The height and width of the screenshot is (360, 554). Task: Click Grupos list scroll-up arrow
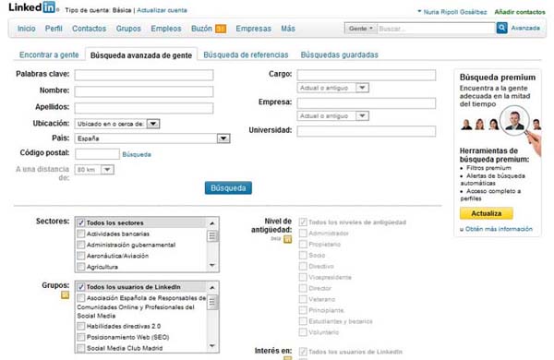212,287
